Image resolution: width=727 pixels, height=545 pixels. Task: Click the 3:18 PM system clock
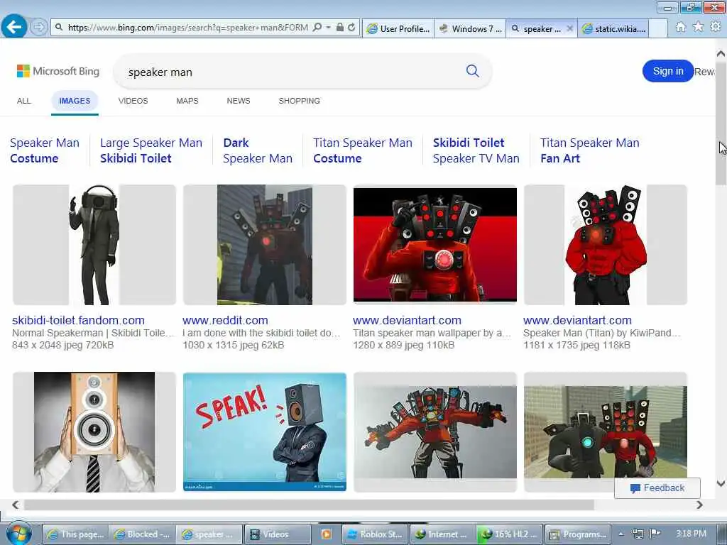(x=691, y=534)
